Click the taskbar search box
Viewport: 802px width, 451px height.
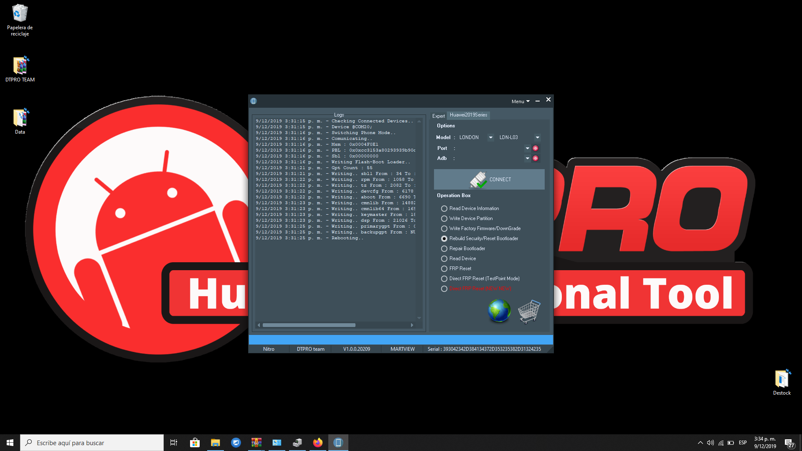(x=92, y=443)
